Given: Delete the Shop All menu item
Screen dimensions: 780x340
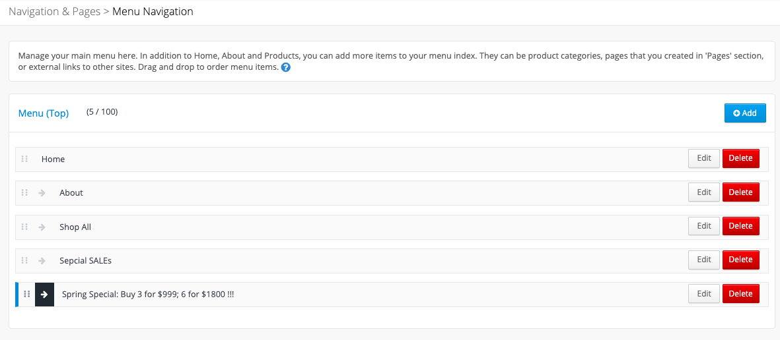Looking at the screenshot, I should [x=740, y=226].
